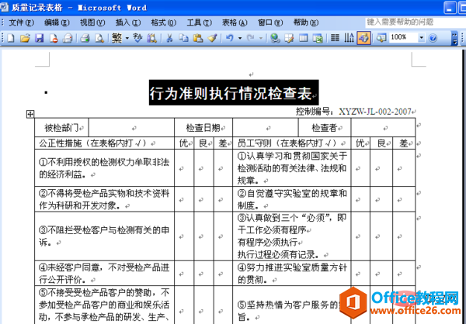Open the 编辑(E) menu
The image size is (466, 324).
tap(57, 22)
